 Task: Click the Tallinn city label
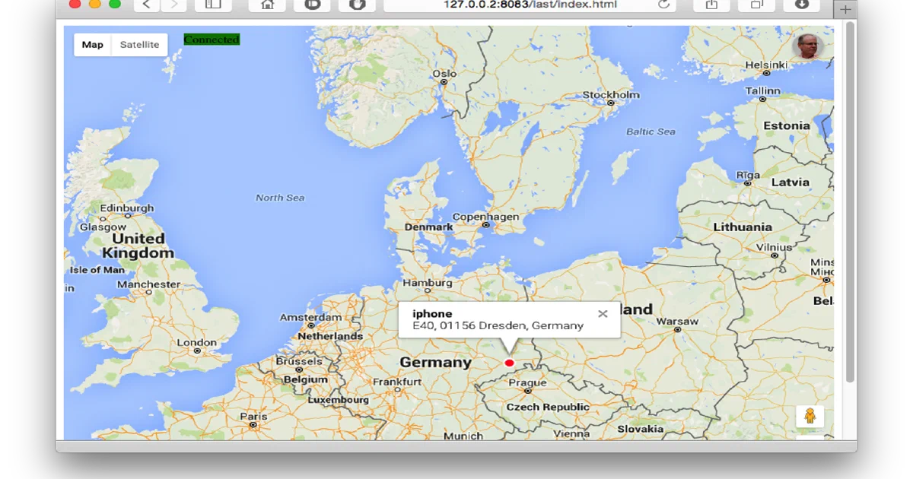[x=762, y=90]
